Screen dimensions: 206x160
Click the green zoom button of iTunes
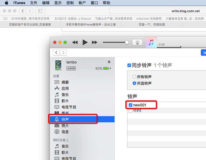pyautogui.click(x=65, y=42)
